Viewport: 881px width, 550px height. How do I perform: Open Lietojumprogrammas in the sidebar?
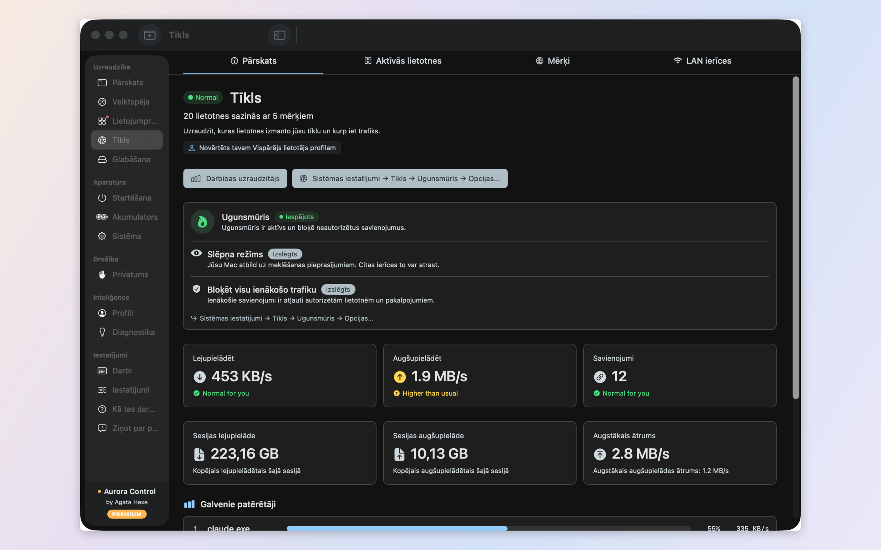(x=127, y=121)
